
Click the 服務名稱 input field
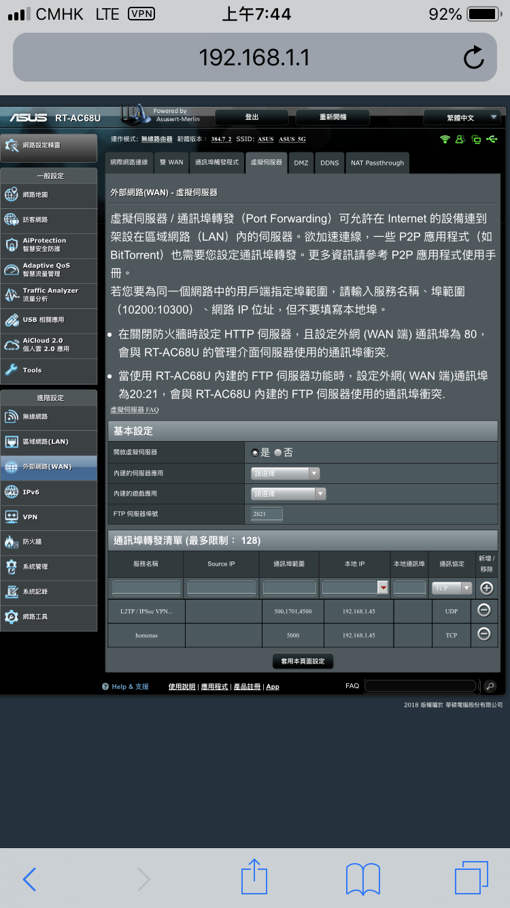click(x=146, y=588)
